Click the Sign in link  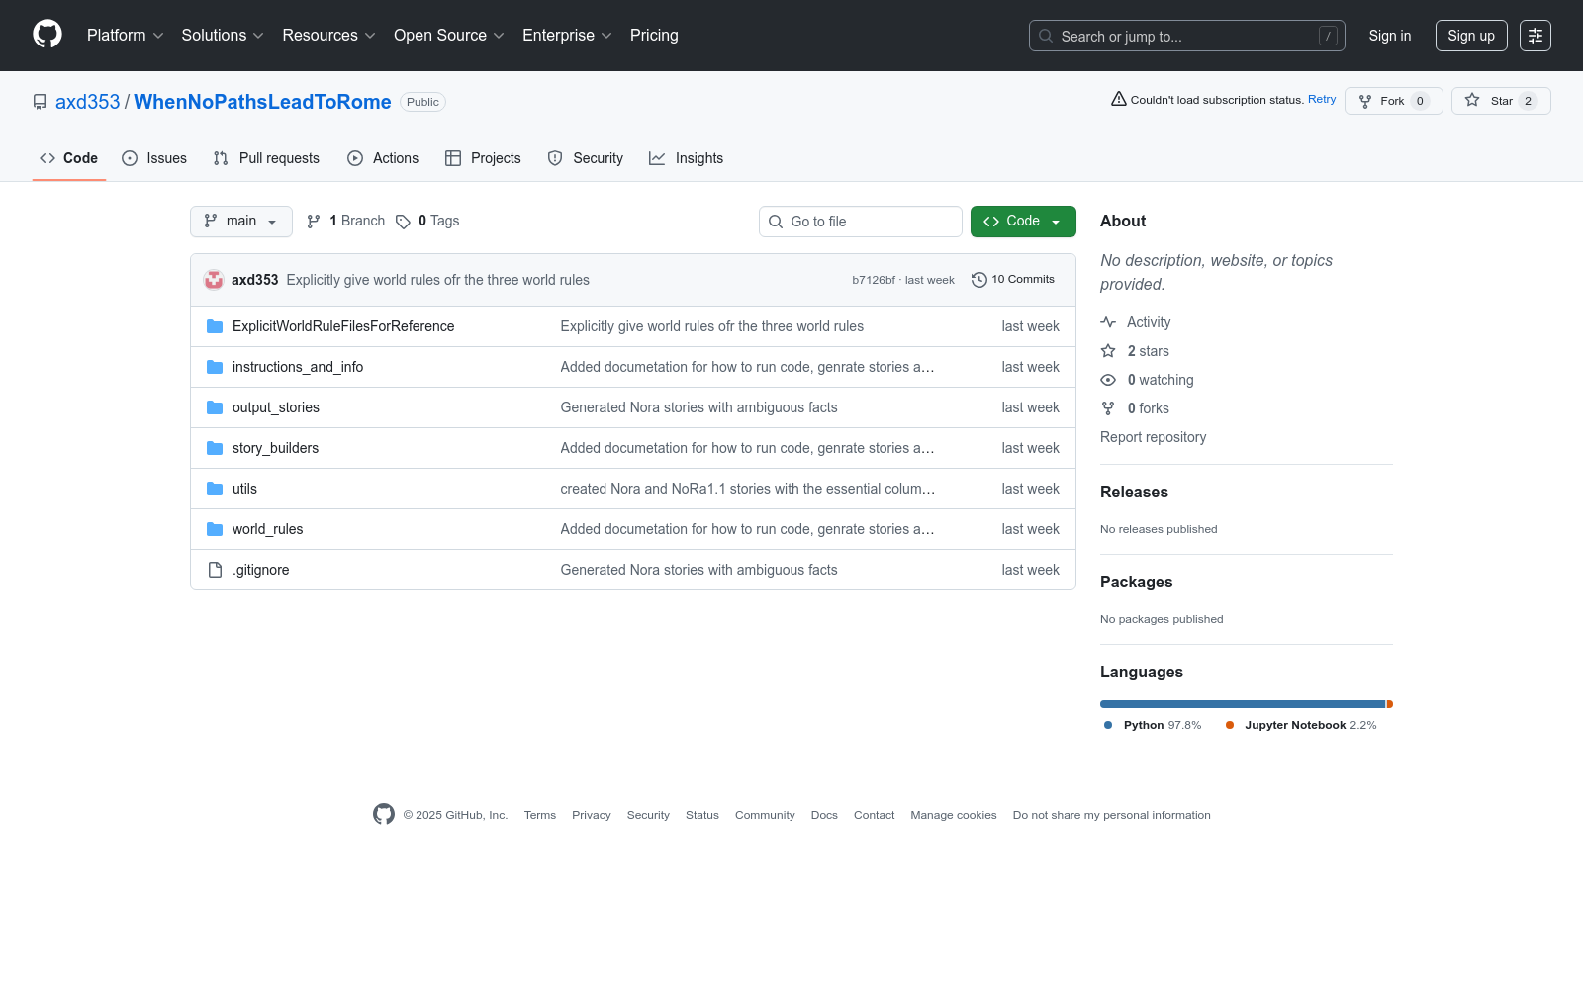1390,36
